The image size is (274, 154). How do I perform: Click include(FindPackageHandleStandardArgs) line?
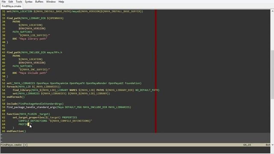pos(35,104)
